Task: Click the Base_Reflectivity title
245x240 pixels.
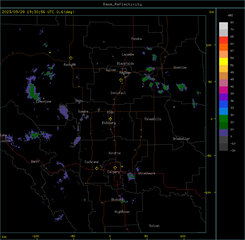Action: pos(122,4)
